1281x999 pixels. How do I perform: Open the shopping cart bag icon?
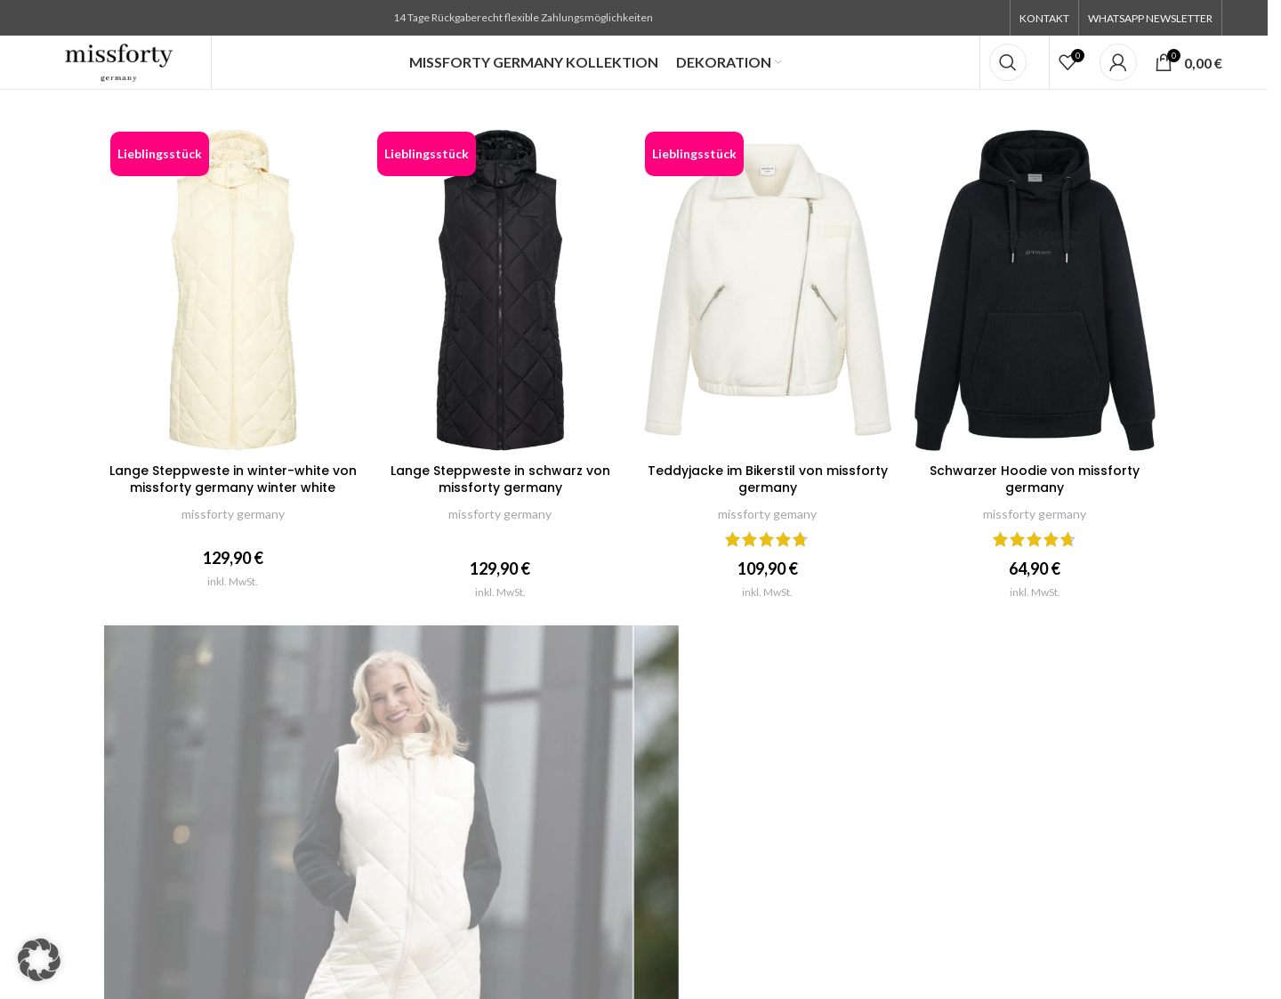coord(1164,62)
